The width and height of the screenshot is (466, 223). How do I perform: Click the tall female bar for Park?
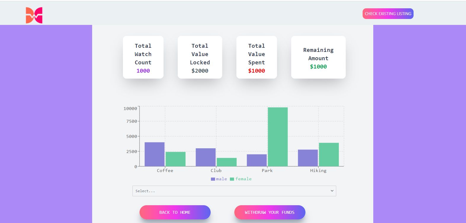pos(278,137)
